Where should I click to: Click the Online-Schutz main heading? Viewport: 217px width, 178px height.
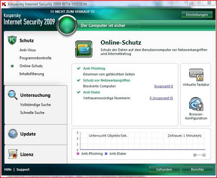point(121,42)
